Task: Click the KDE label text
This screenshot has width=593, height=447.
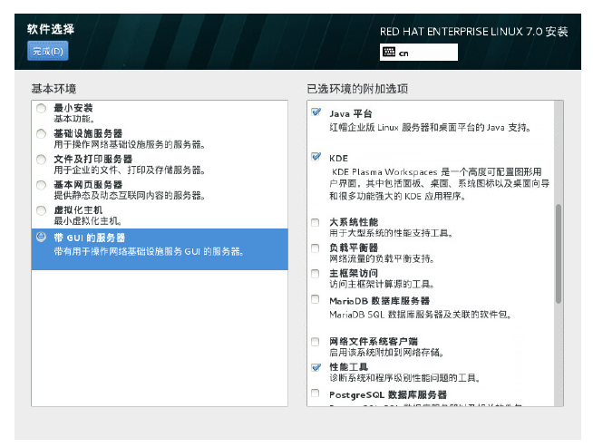Action: click(338, 158)
